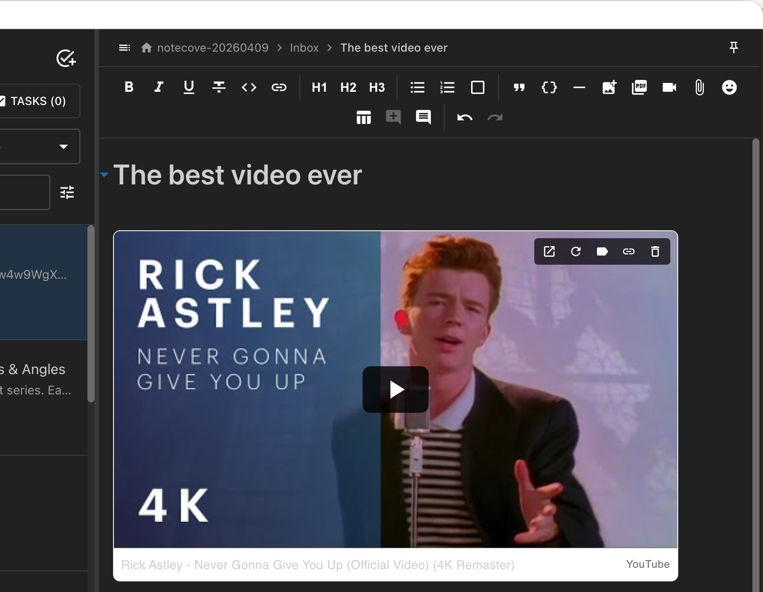Viewport: 763px width, 592px height.
Task: Apply strikethrough formatting
Action: [x=219, y=87]
